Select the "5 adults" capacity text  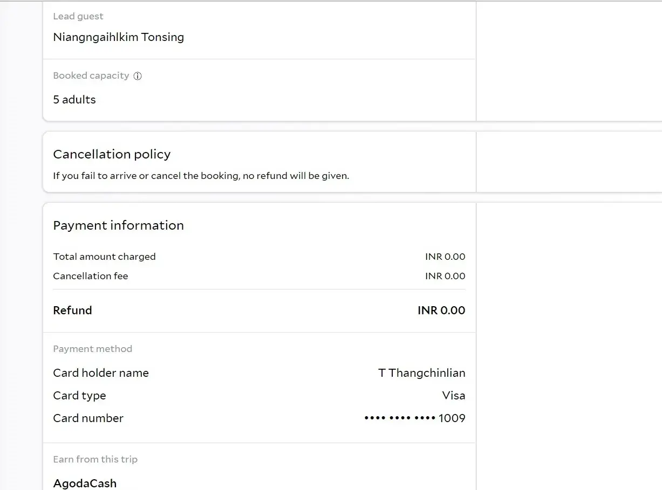coord(74,100)
